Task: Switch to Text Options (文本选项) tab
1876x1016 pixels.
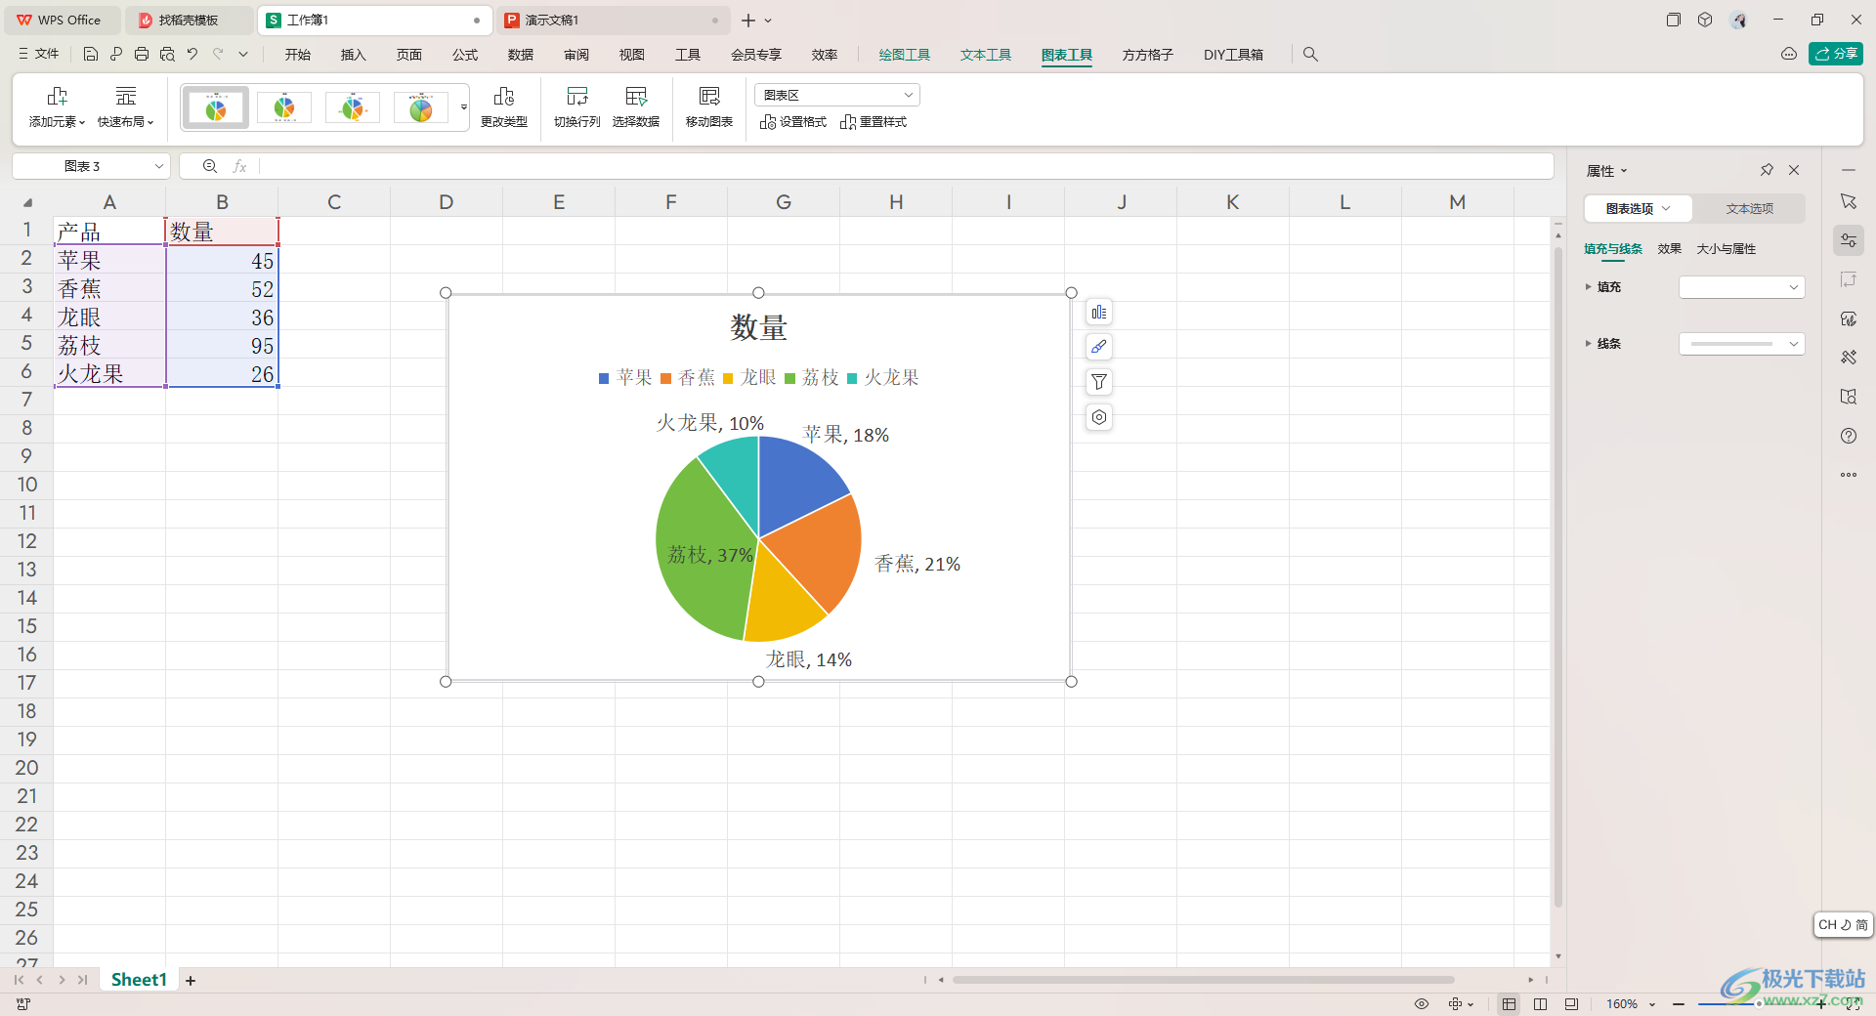Action: point(1749,208)
